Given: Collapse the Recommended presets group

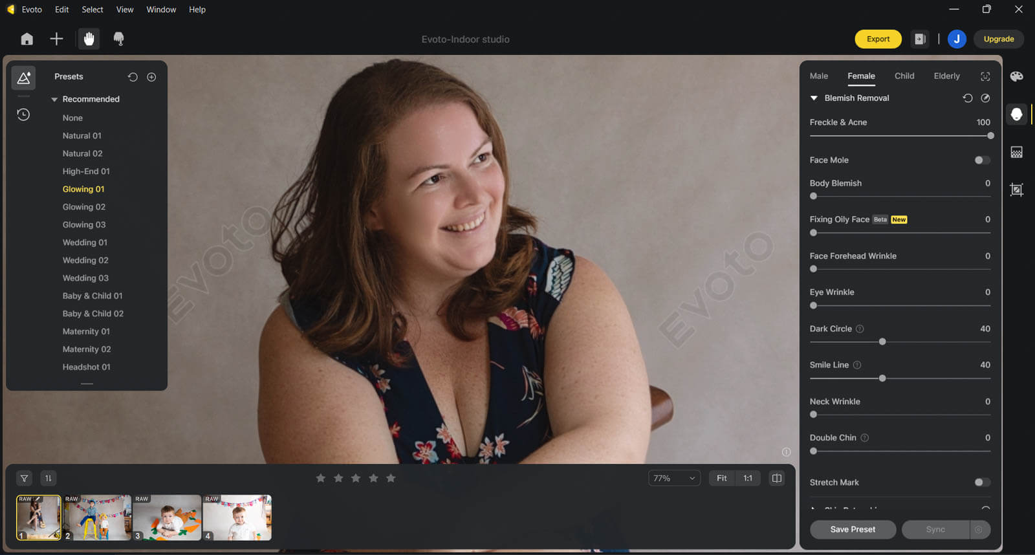Looking at the screenshot, I should coord(55,100).
